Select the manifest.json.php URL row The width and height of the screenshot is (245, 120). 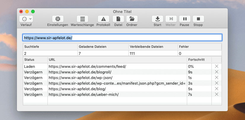pos(117,83)
